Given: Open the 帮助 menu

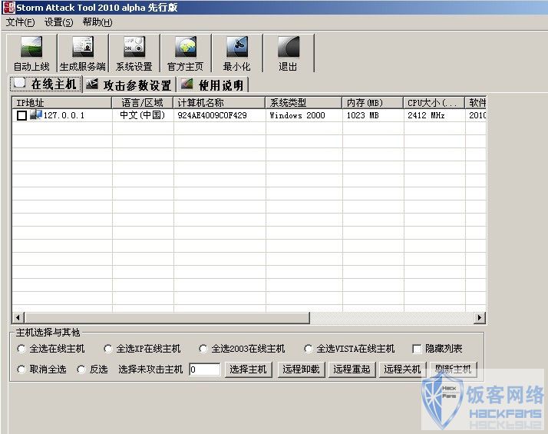Looking at the screenshot, I should [x=97, y=22].
